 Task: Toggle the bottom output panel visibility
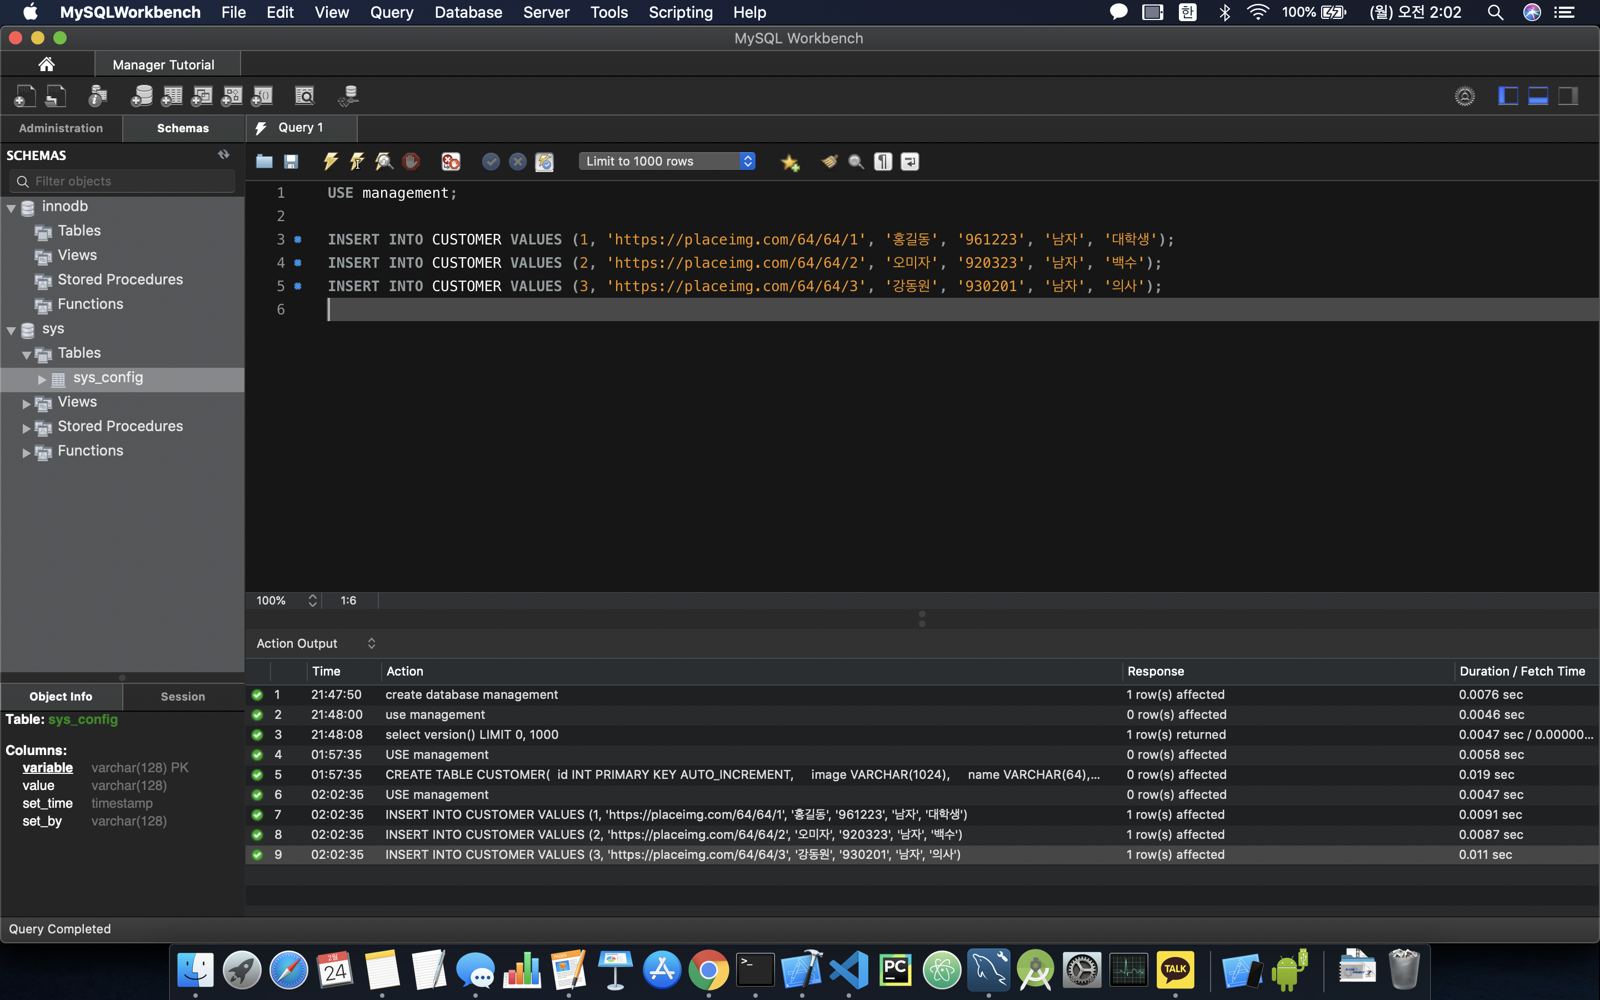coord(1538,96)
